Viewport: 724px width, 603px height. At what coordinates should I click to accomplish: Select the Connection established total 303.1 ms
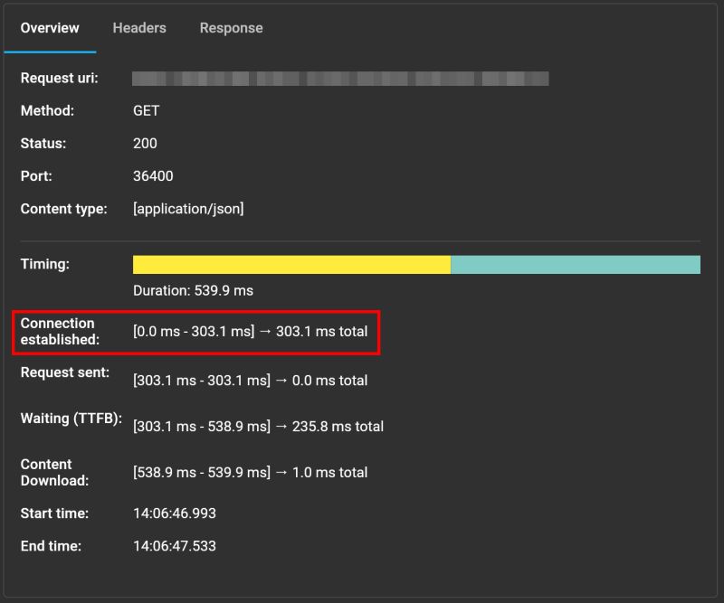[x=322, y=332]
